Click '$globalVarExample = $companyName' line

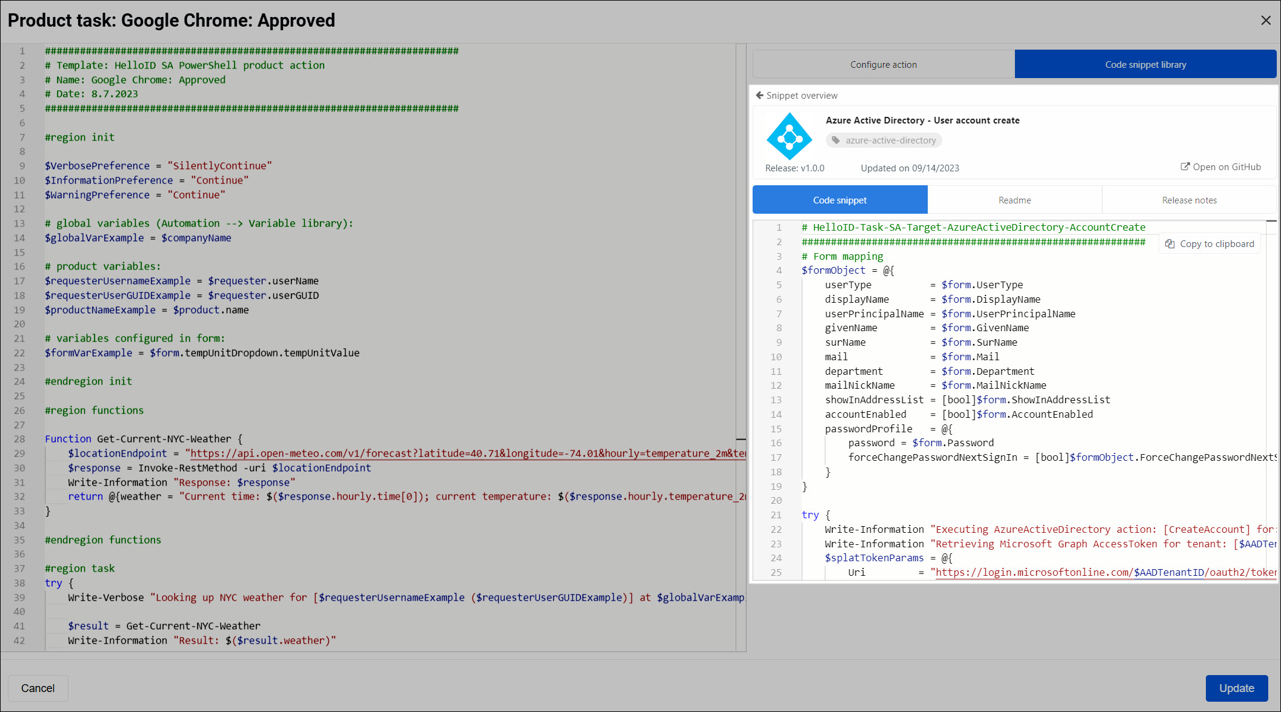point(138,238)
